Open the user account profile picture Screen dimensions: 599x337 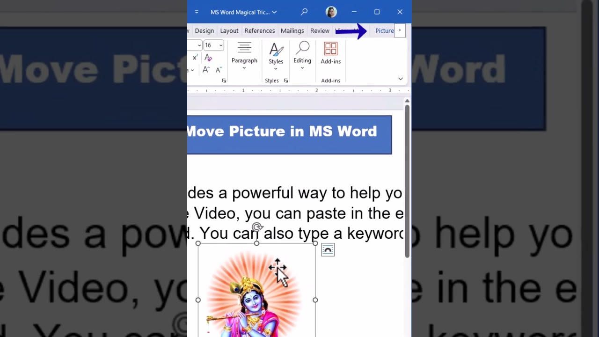331,12
